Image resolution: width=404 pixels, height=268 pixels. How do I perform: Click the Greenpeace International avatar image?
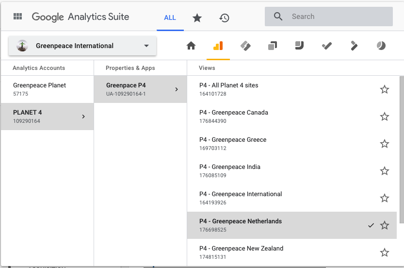click(x=22, y=46)
